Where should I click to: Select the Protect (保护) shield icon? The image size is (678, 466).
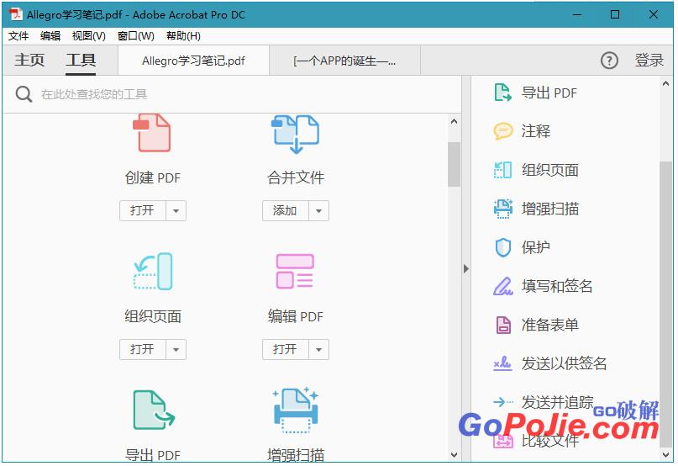pos(503,247)
